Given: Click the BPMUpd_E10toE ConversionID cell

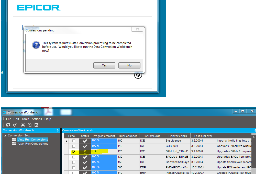Looking at the screenshot, I should [x=178, y=152].
